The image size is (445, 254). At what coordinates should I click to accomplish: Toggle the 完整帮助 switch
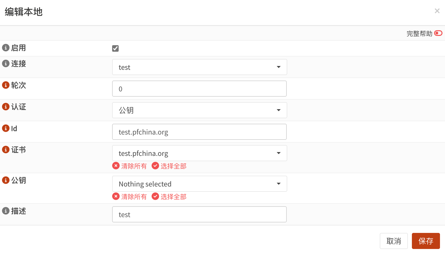438,33
